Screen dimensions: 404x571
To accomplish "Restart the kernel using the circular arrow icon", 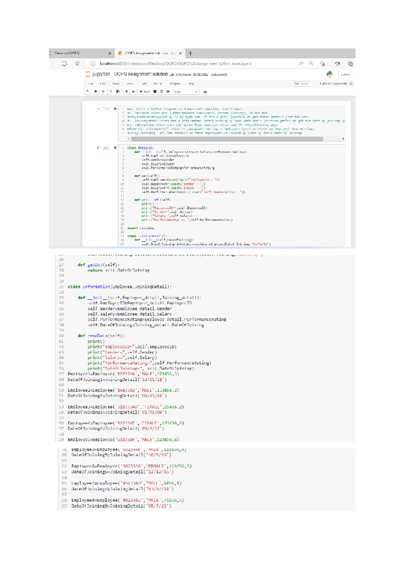I will [162, 91].
